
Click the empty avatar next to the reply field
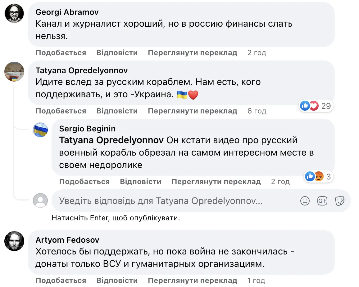pyautogui.click(x=40, y=201)
